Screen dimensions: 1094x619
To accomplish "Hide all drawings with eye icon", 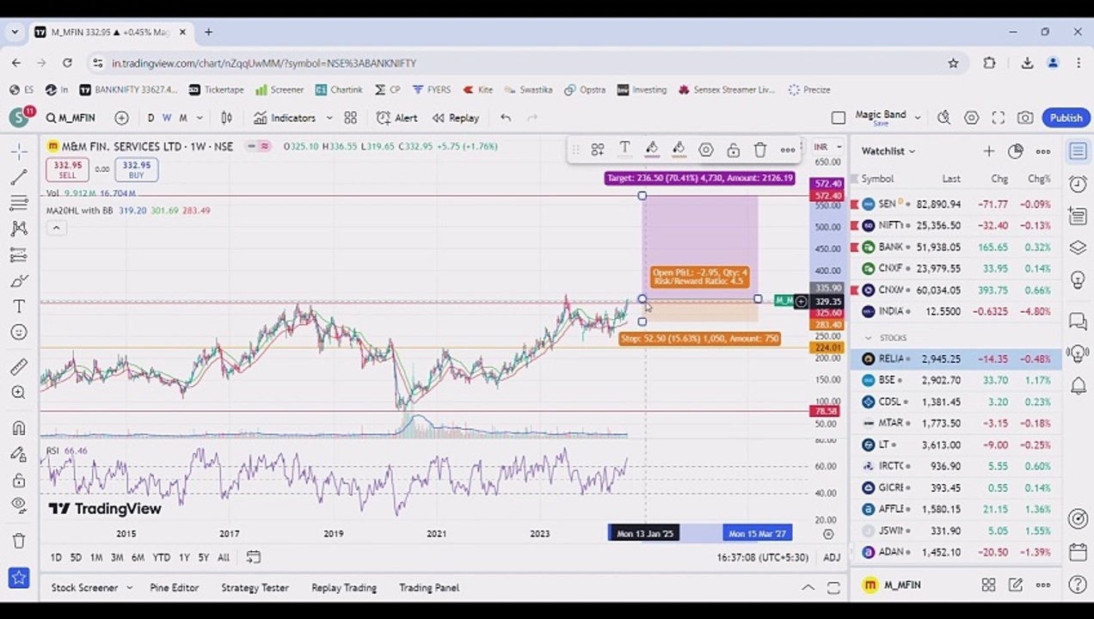I will pyautogui.click(x=18, y=506).
